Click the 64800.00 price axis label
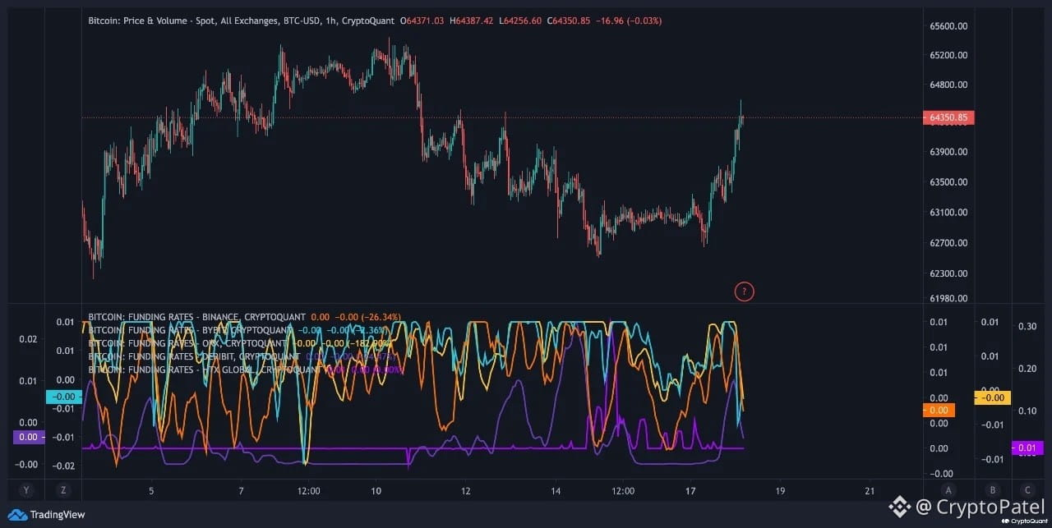1052x528 pixels. click(948, 85)
